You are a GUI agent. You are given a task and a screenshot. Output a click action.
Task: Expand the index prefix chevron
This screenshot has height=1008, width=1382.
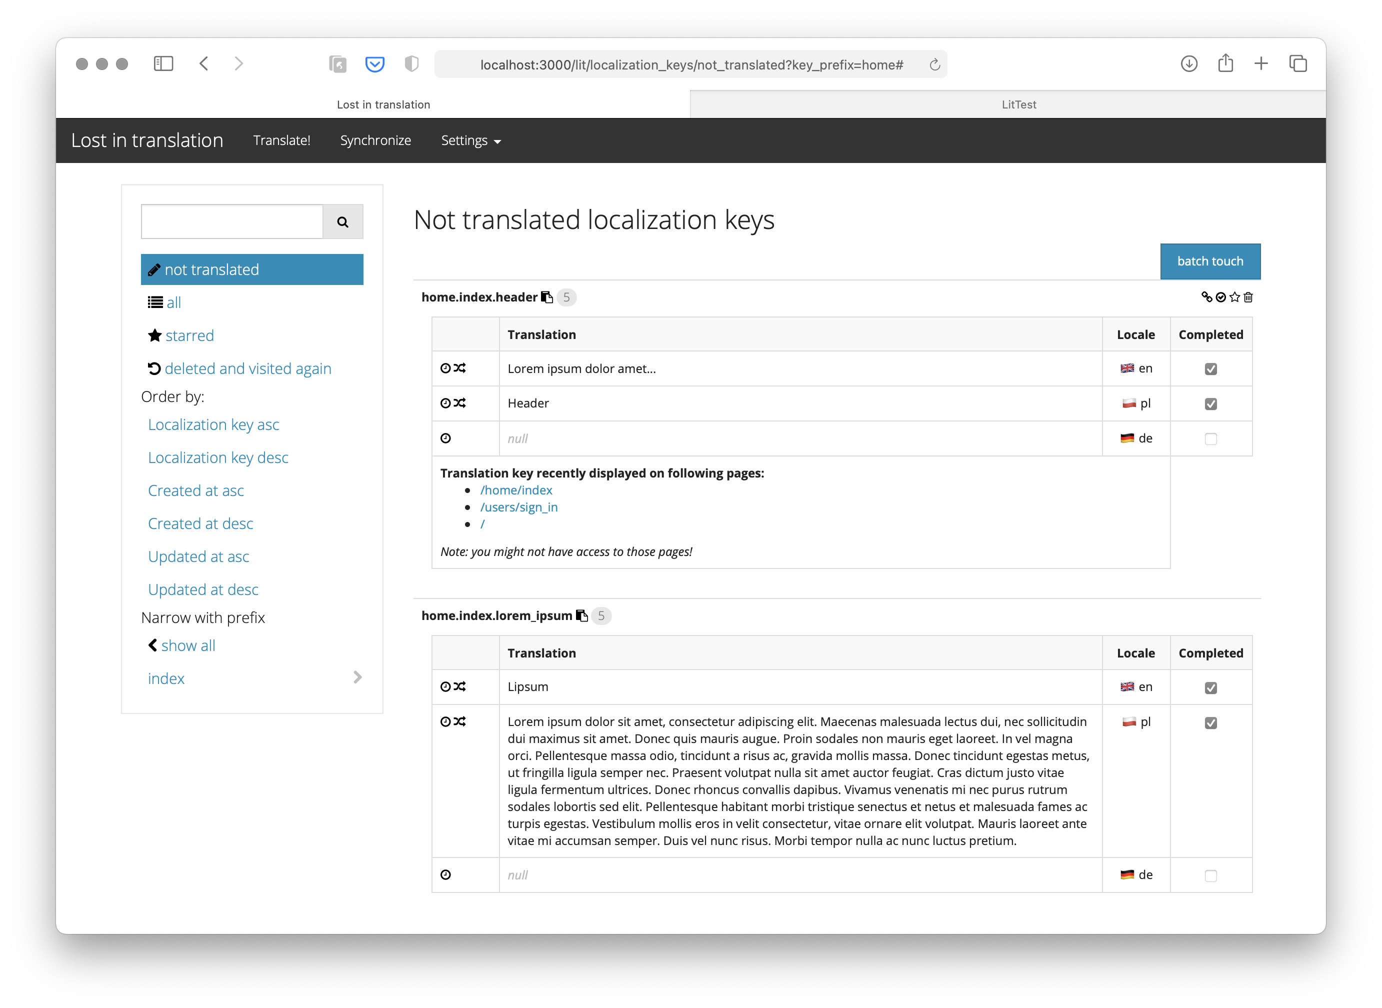click(x=357, y=678)
